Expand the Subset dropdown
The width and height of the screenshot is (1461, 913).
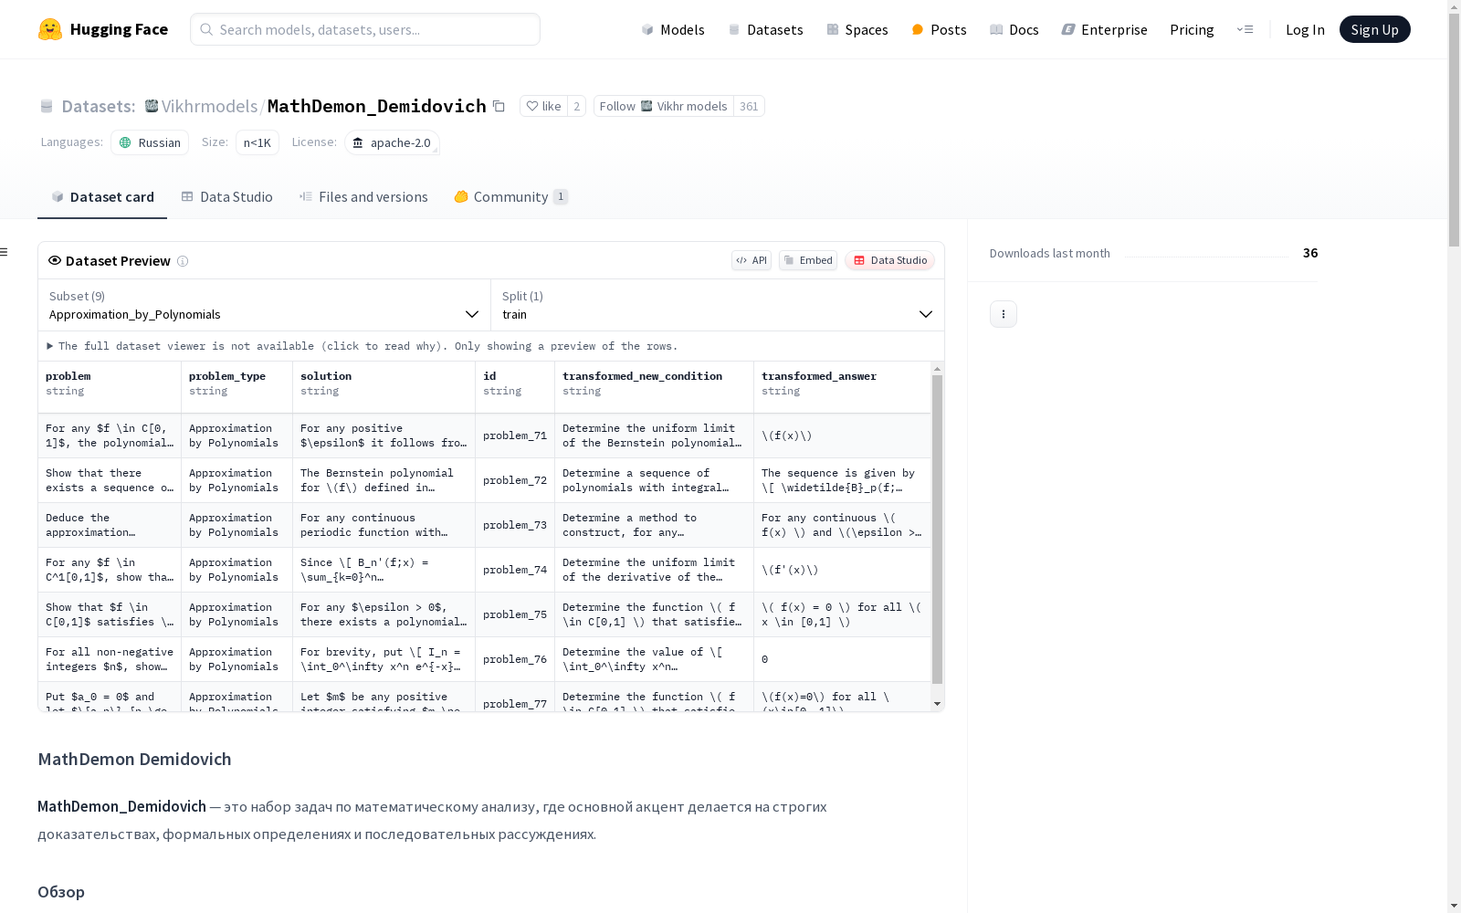265,305
